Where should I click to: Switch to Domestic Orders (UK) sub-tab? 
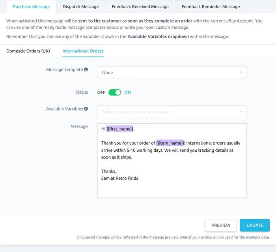coord(28,51)
